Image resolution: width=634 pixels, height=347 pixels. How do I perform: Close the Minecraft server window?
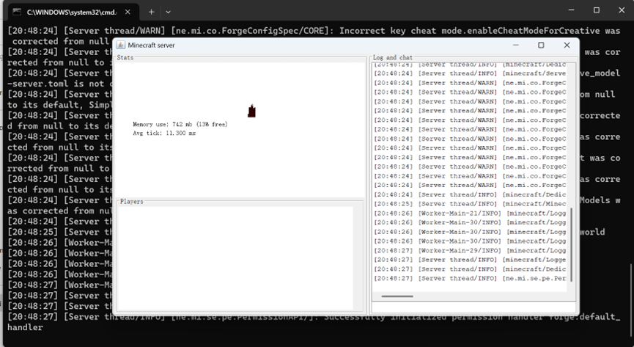coord(567,45)
